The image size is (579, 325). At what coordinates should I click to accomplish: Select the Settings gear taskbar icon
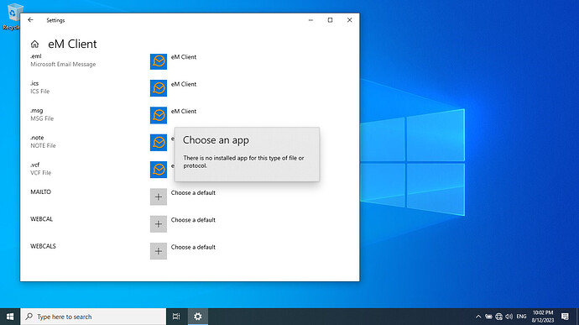pos(198,317)
